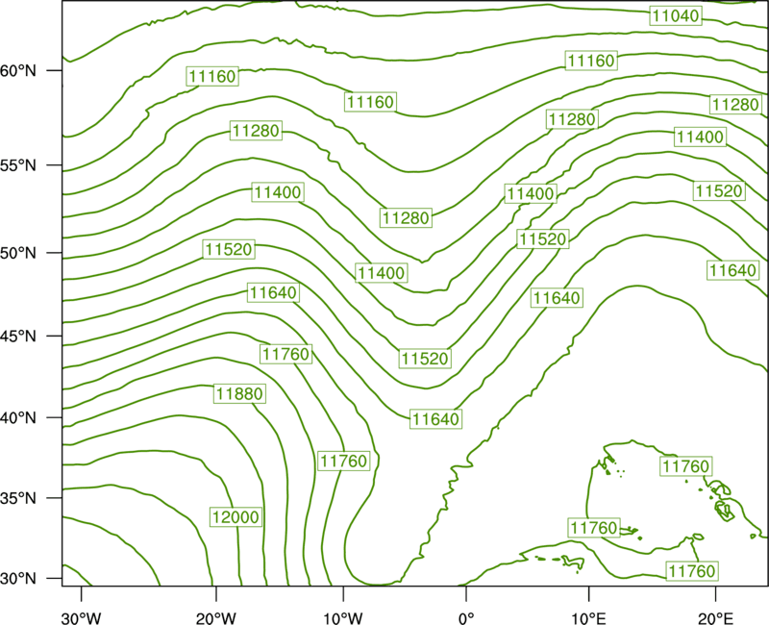
Task: Click the 45°N latitude axis label
Action: [x=18, y=337]
